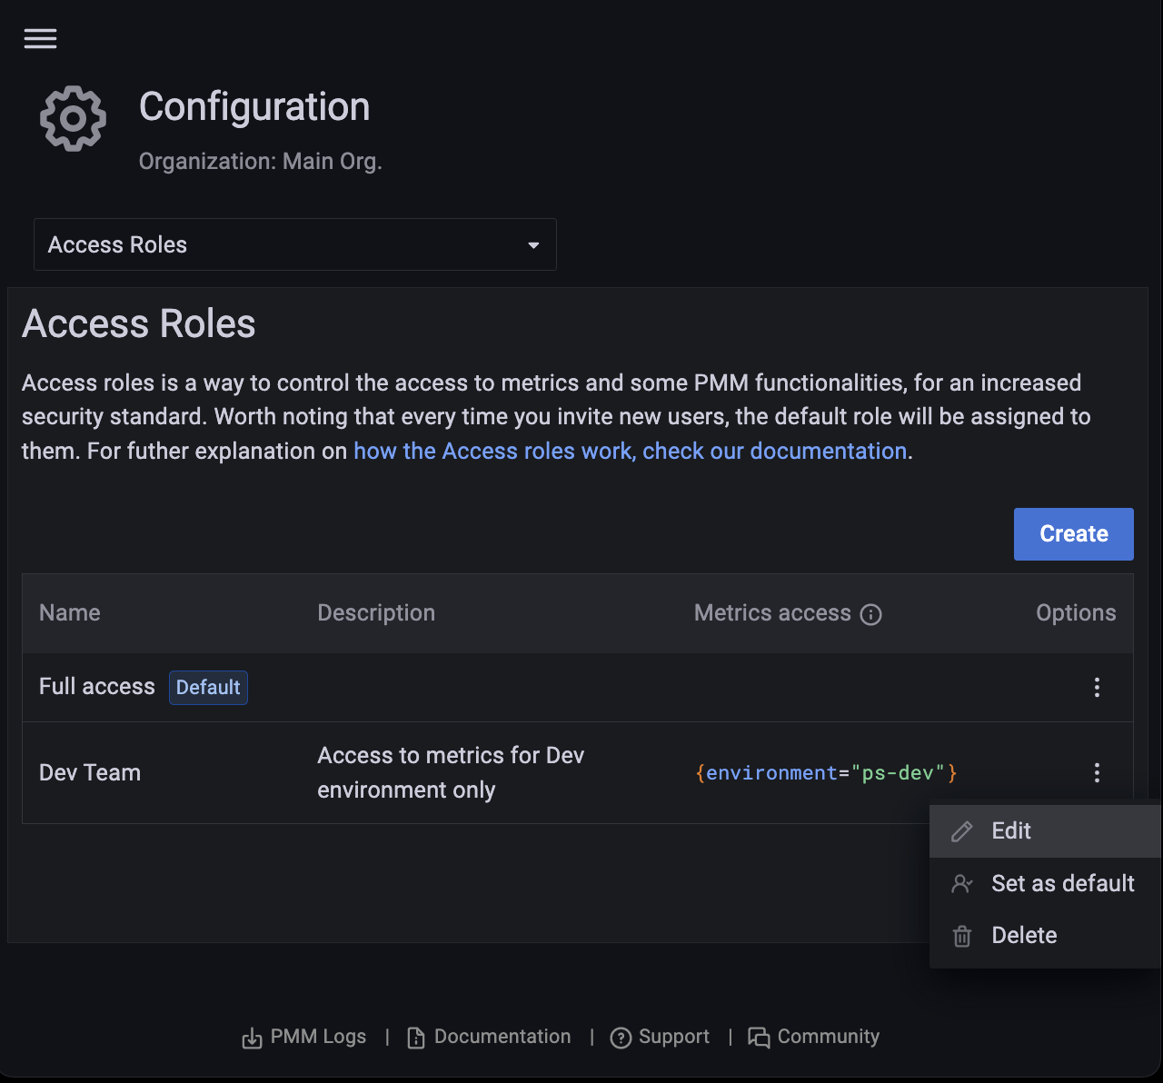Open the Access roles documentation link
Image resolution: width=1163 pixels, height=1083 pixels.
tap(631, 452)
